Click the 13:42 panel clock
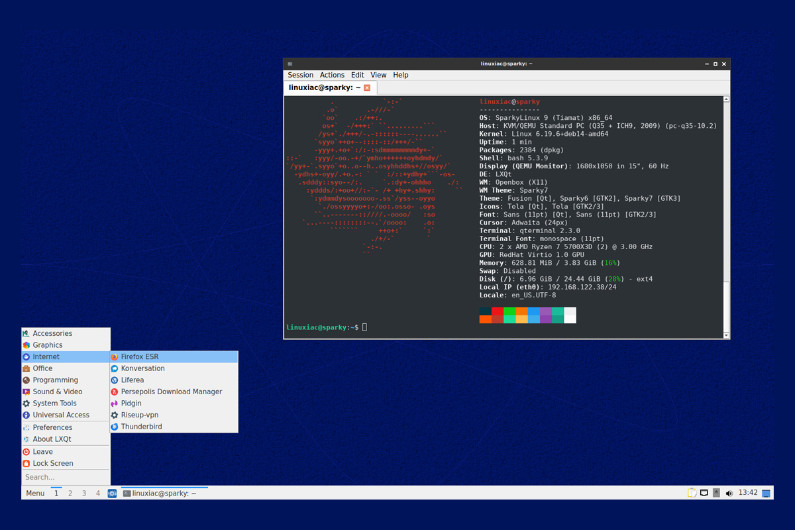The image size is (795, 530). click(x=747, y=493)
